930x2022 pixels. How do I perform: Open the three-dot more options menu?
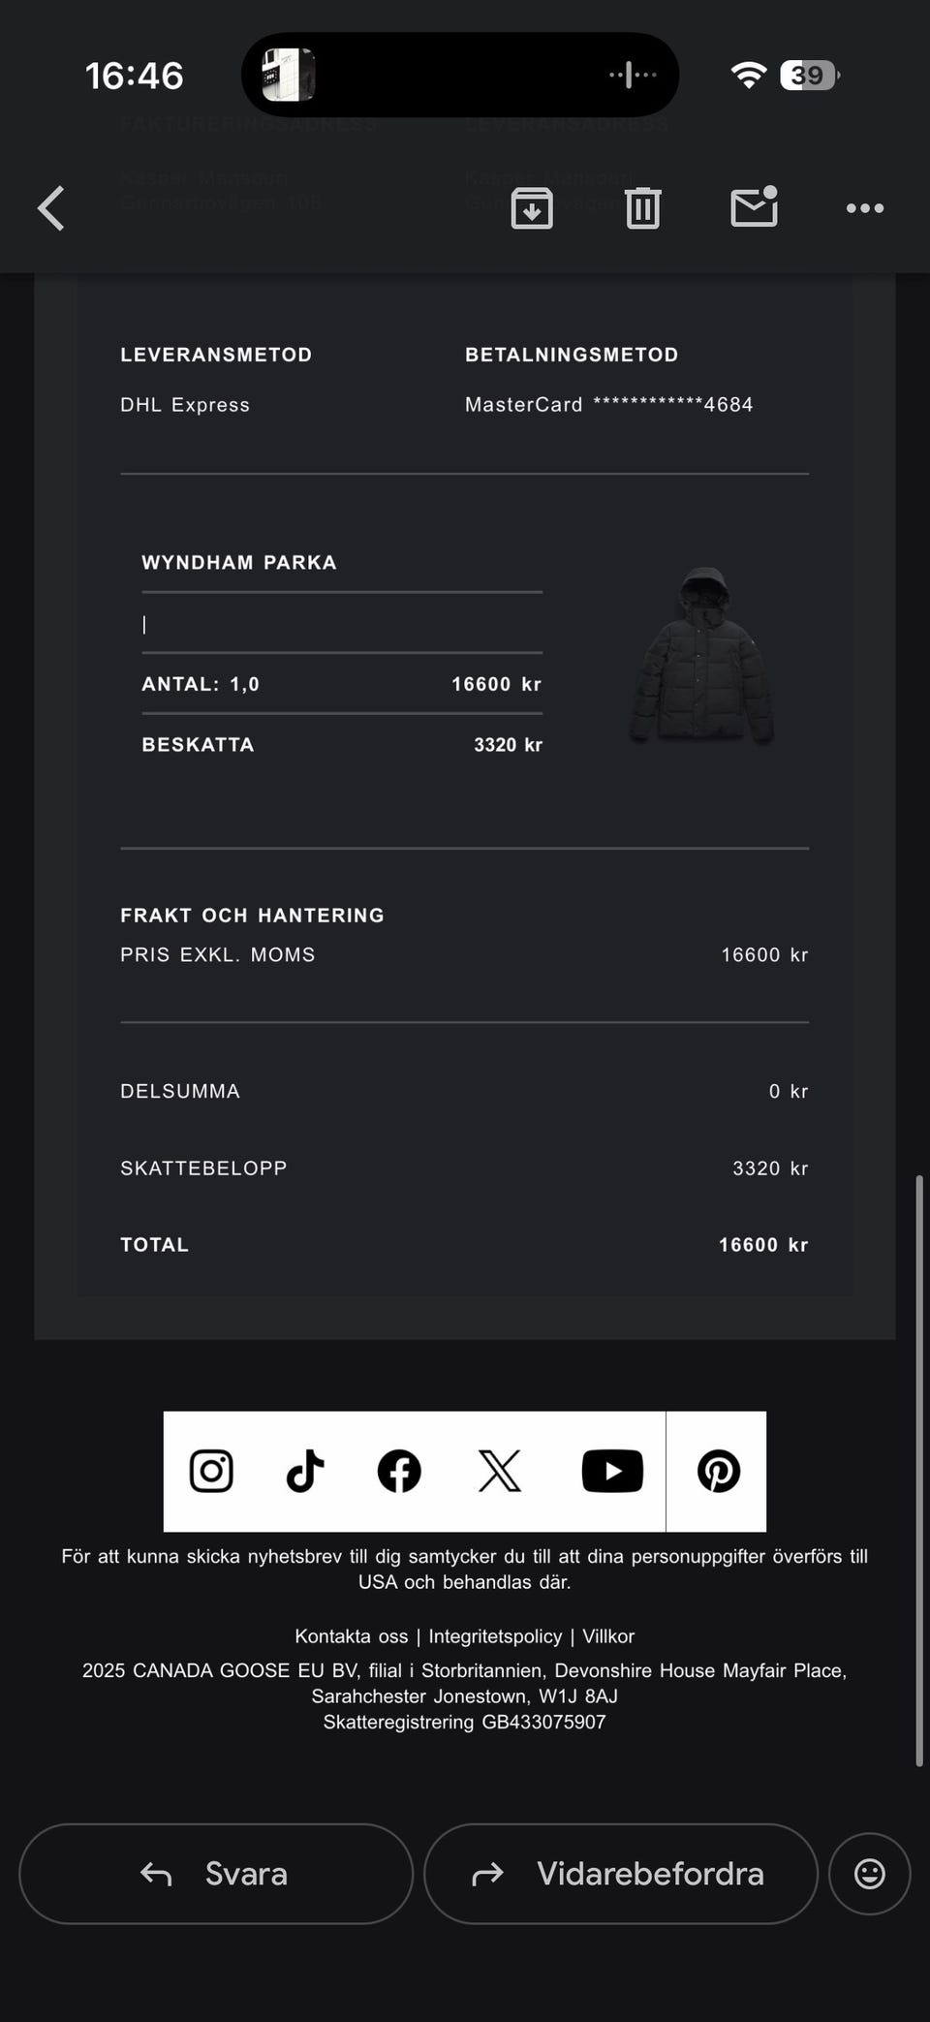(864, 208)
